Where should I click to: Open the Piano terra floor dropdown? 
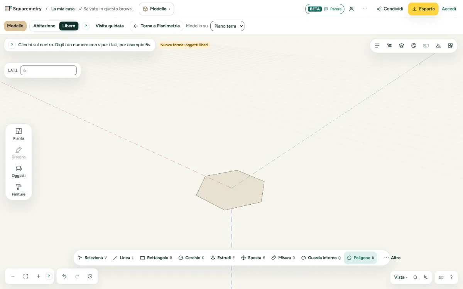coord(227,26)
